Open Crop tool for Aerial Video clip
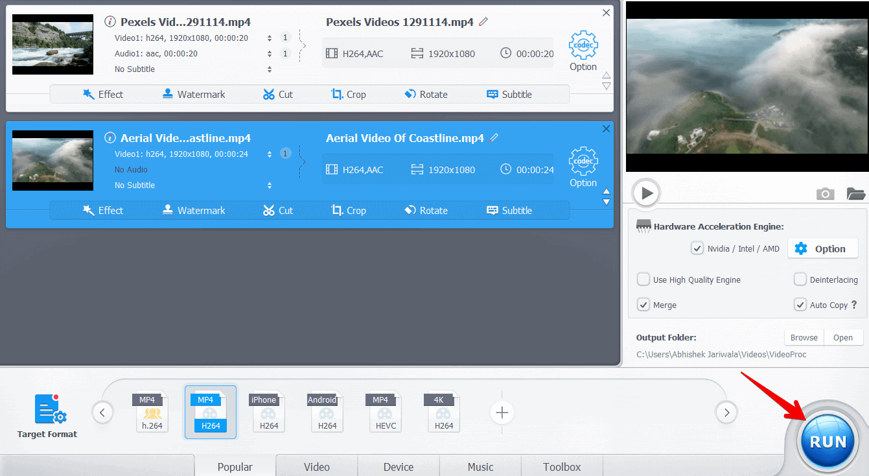 point(349,210)
